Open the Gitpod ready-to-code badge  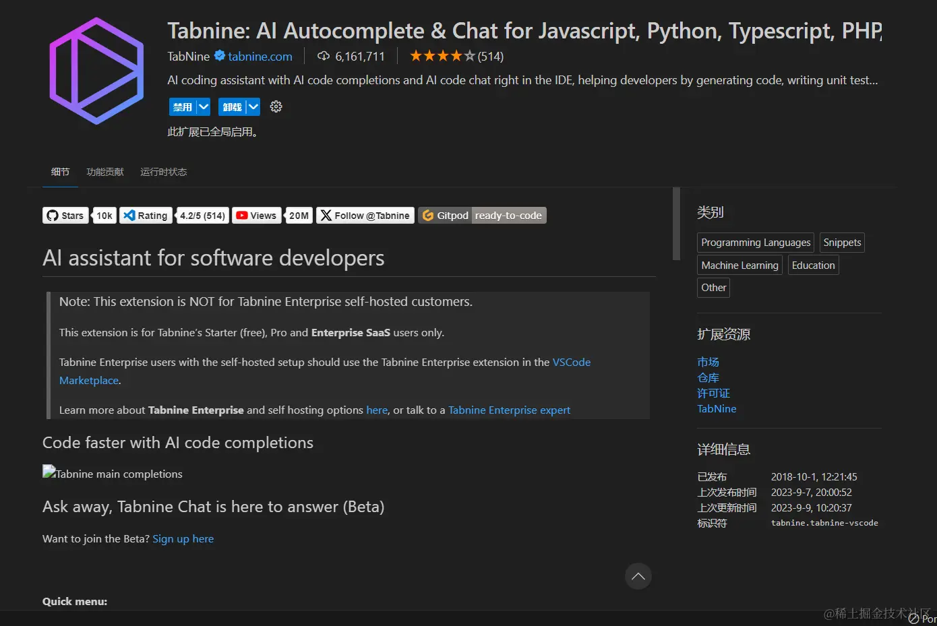click(x=482, y=216)
